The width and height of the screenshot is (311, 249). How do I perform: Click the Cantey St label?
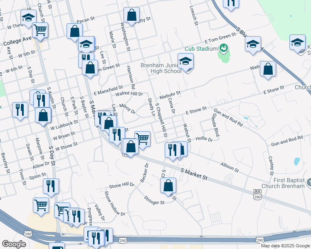(271, 166)
